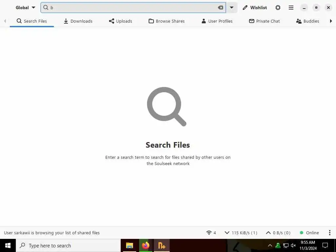Open File Explorer from the taskbar
Viewport: 336px width, 252px height.
[x=129, y=245]
